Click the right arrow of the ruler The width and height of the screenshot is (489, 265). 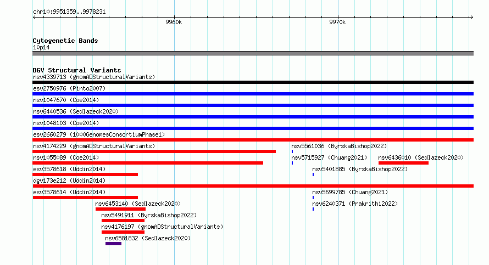click(x=471, y=18)
